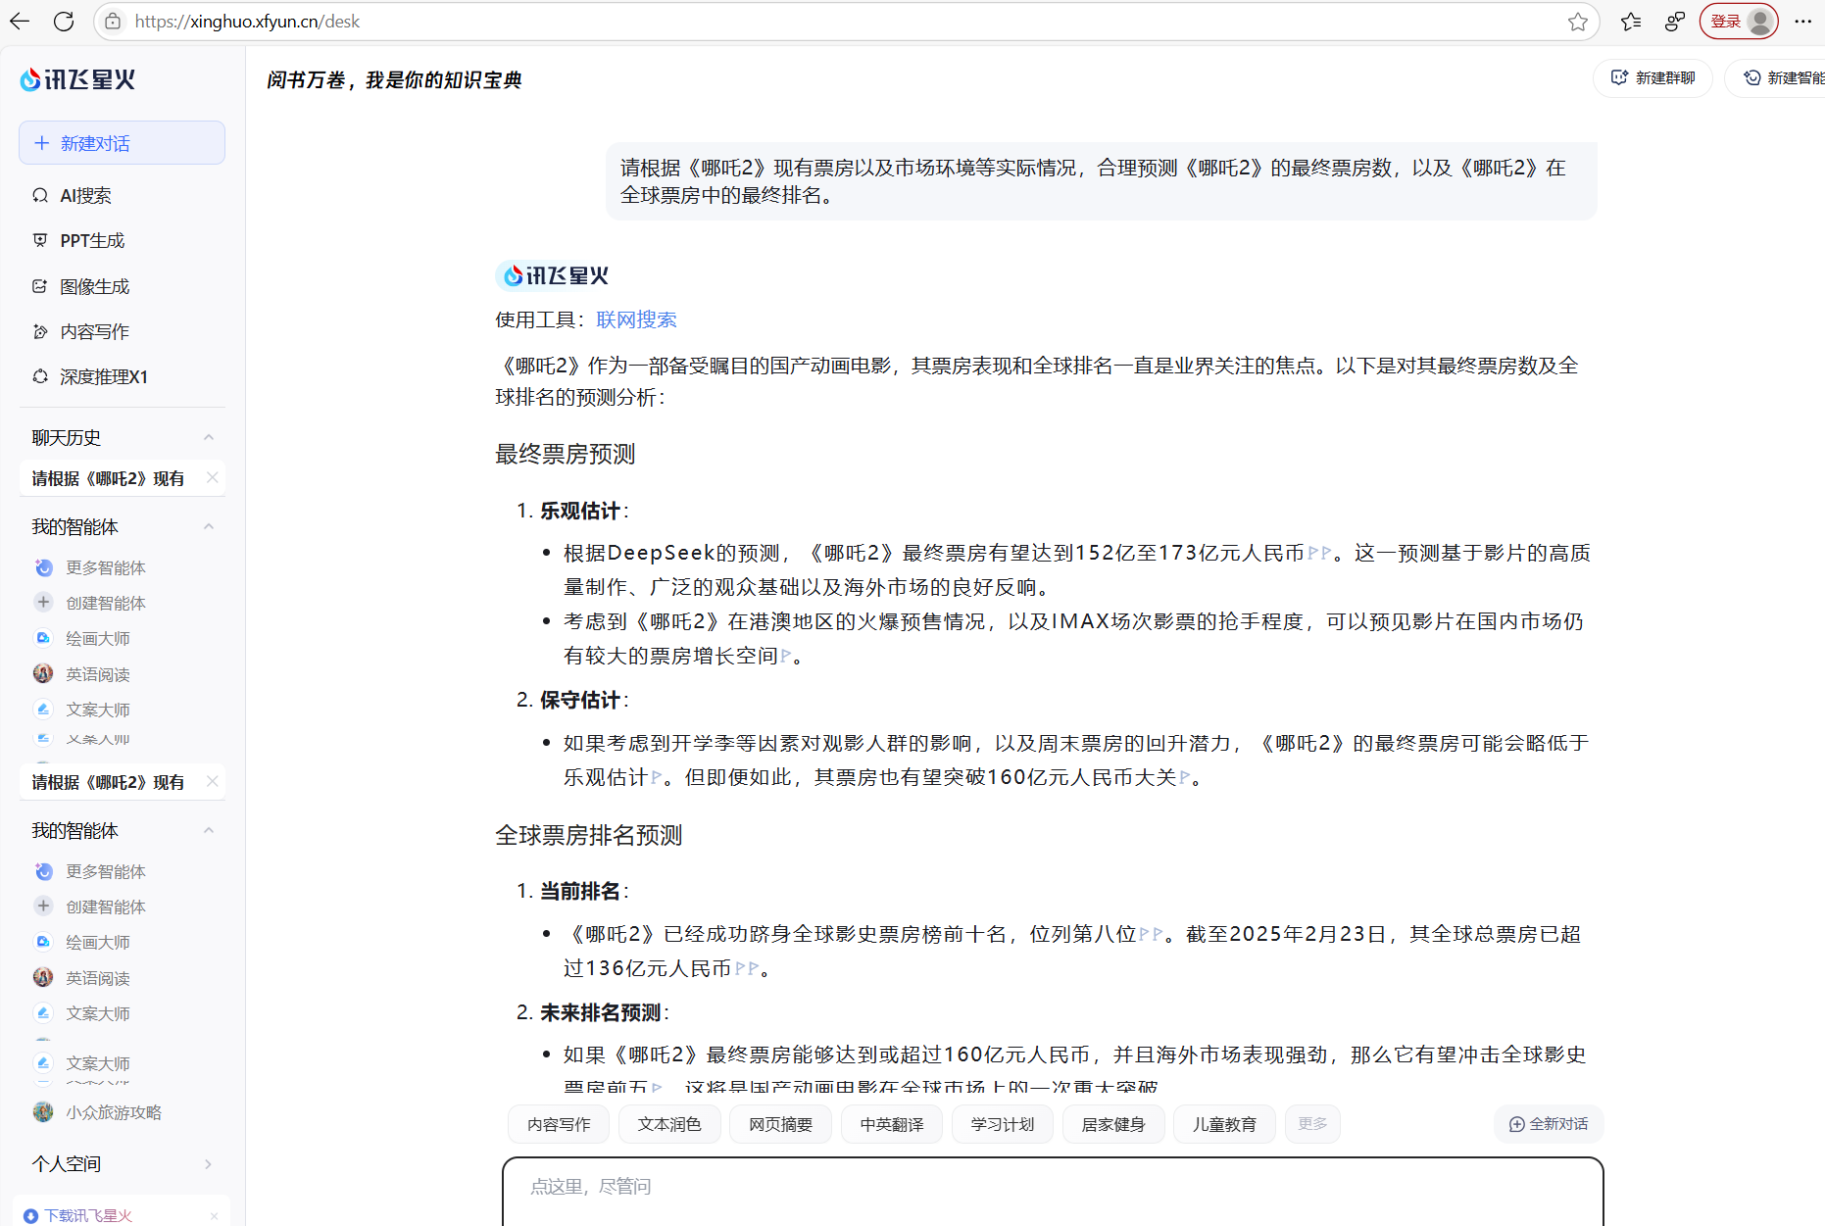1825x1226 pixels.
Task: Click the site info lock icon
Action: point(113,21)
